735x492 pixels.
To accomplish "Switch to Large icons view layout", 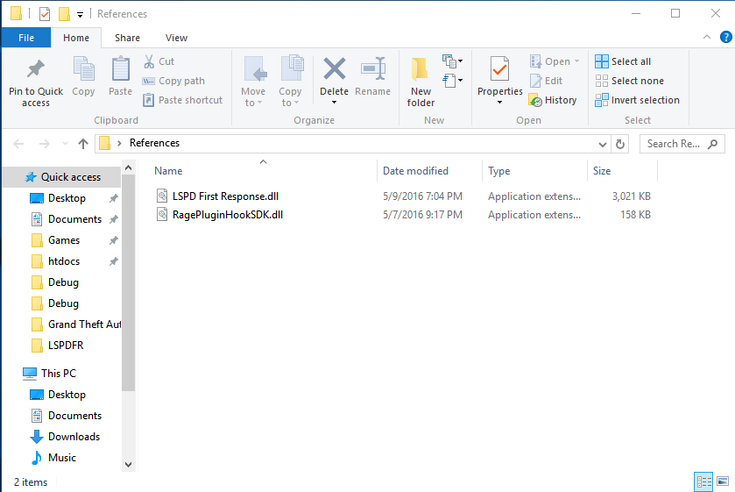I will click(723, 481).
